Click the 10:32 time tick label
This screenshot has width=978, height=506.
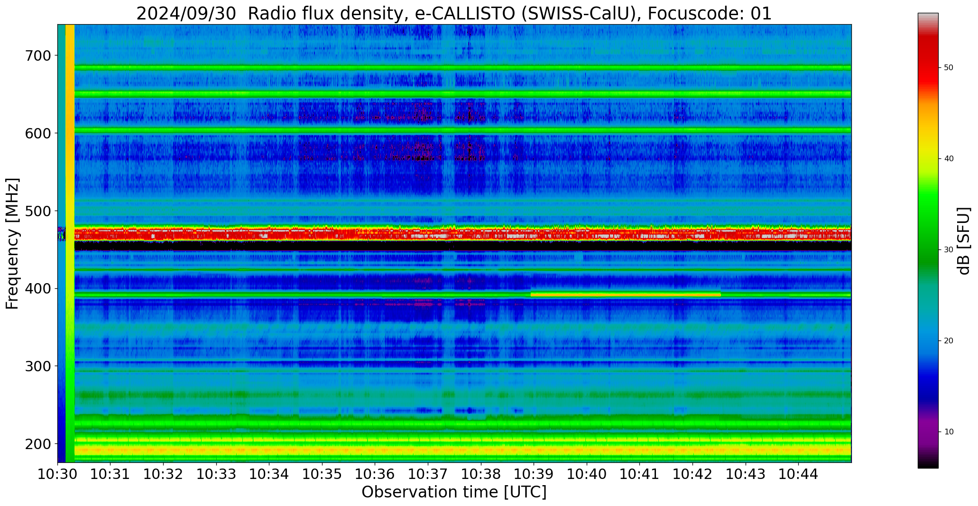click(164, 474)
